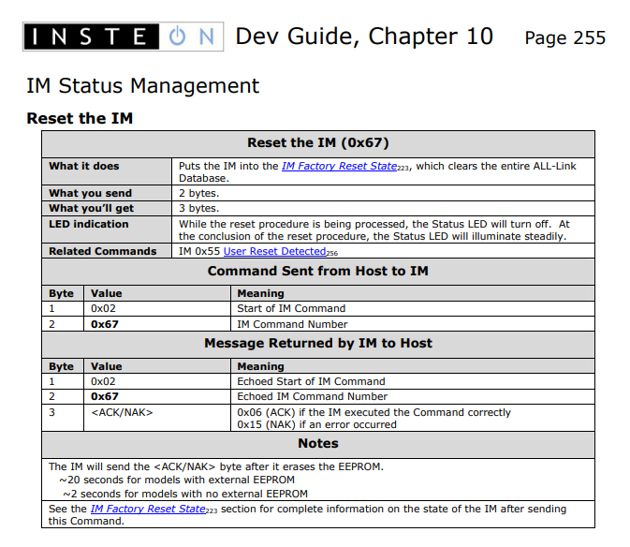Image resolution: width=630 pixels, height=547 pixels.
Task: Open the User Reset Detected link
Action: [x=274, y=251]
